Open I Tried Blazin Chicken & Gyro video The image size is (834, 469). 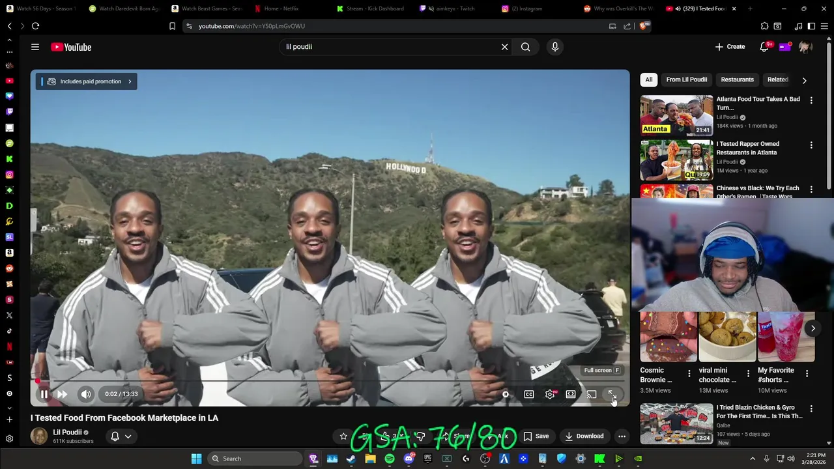pyautogui.click(x=759, y=412)
